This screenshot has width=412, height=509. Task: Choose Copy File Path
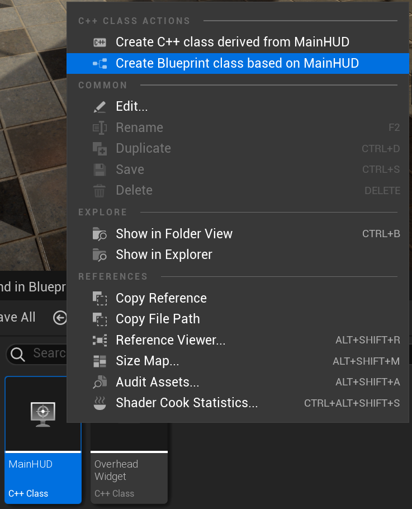pyautogui.click(x=238, y=319)
